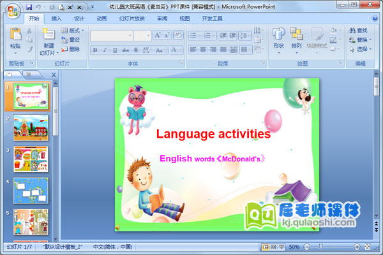Align text left in the paragraph group
Viewport: 383px width, 255px height.
point(193,50)
